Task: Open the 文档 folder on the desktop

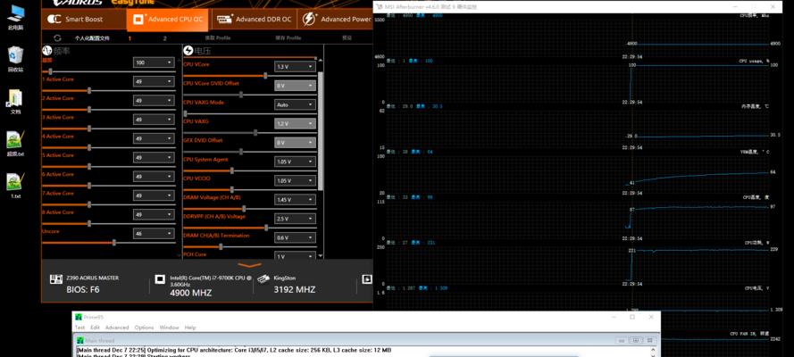Action: click(x=15, y=101)
